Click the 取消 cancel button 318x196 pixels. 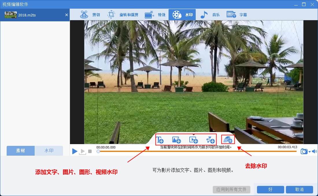click(299, 190)
